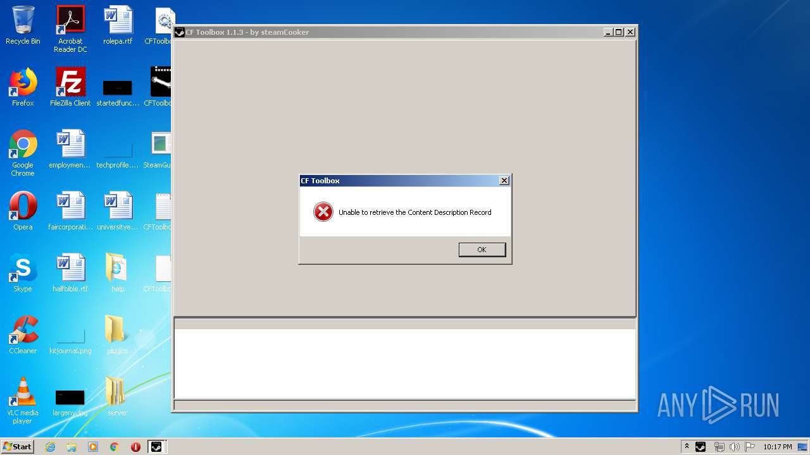Click the network tray icon
Screen dimensions: 810x455
point(719,447)
